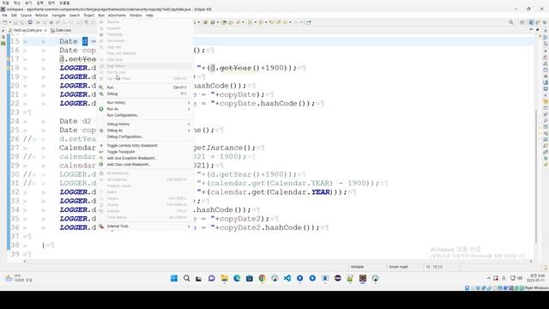Show hidden system tray icons
549x309 pixels.
(489, 278)
